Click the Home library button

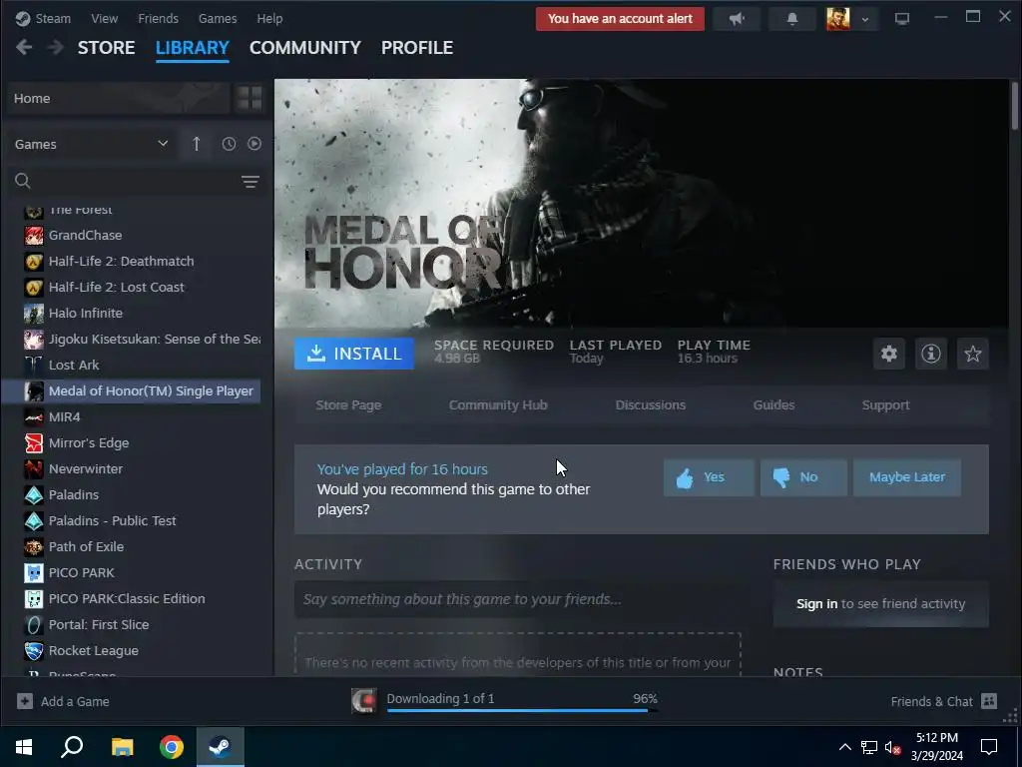tap(119, 99)
